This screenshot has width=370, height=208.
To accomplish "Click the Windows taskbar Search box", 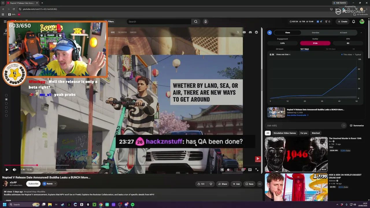I will (x=24, y=205).
